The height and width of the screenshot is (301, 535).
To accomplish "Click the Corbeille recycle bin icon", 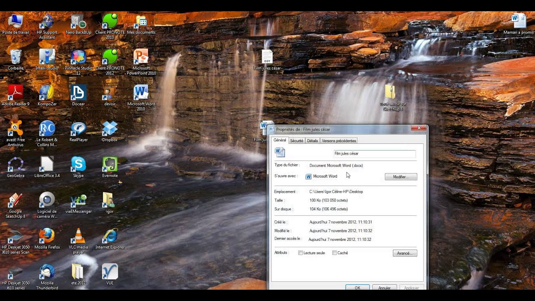I will point(15,59).
